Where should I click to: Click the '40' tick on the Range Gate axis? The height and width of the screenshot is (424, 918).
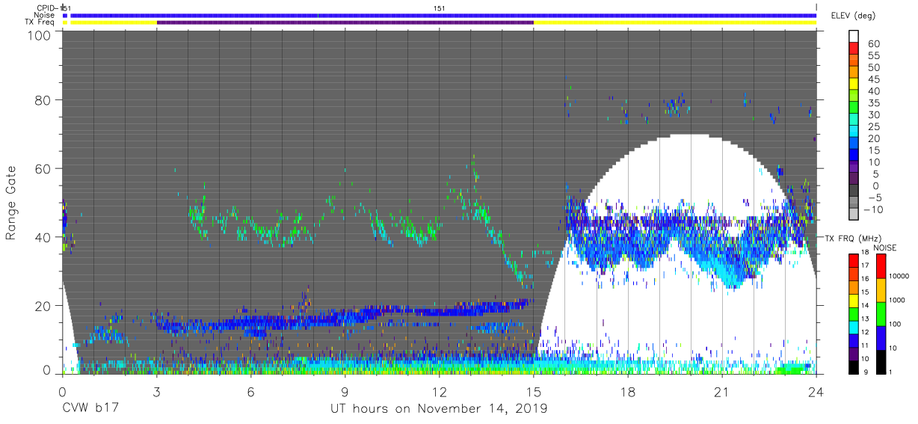(43, 237)
